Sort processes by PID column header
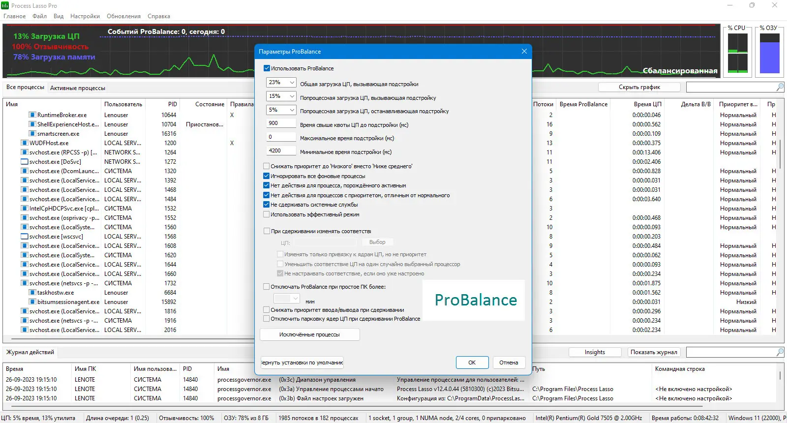This screenshot has height=423, width=787. (x=164, y=104)
